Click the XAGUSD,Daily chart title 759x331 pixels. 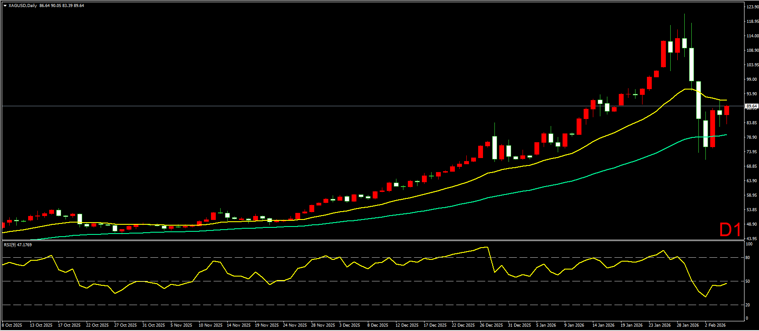pyautogui.click(x=22, y=6)
